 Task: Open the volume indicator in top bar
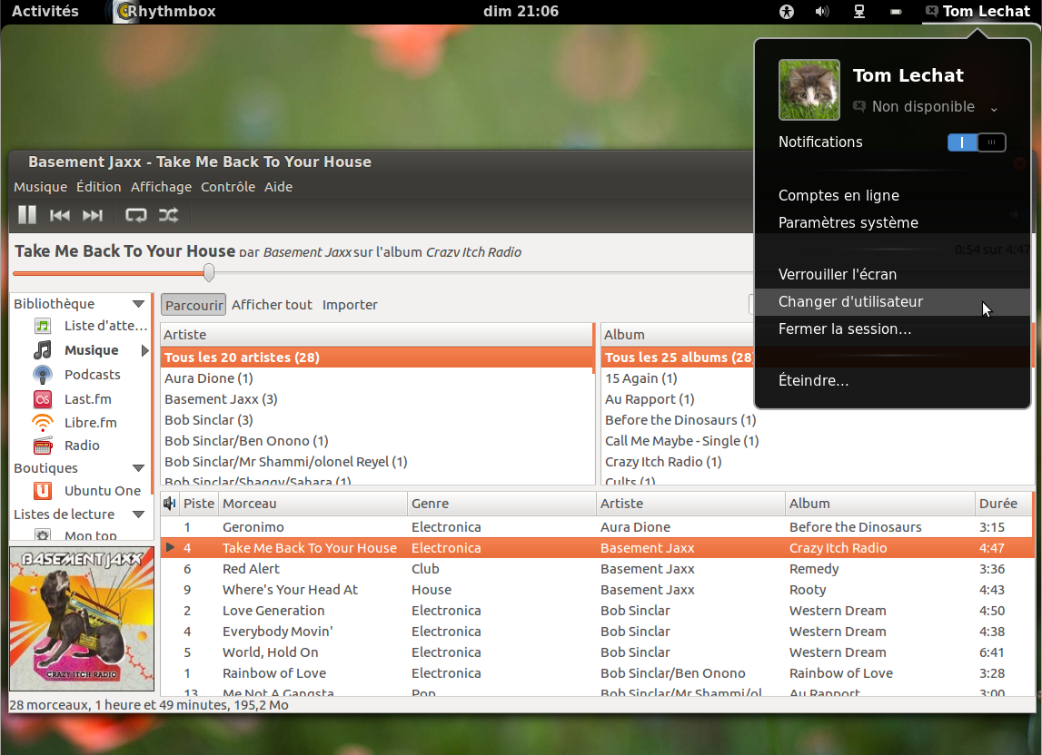click(822, 11)
